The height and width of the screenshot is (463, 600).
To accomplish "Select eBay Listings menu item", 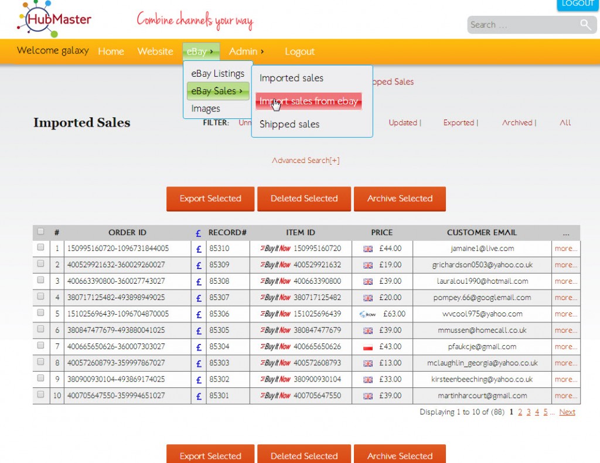I will pyautogui.click(x=217, y=73).
